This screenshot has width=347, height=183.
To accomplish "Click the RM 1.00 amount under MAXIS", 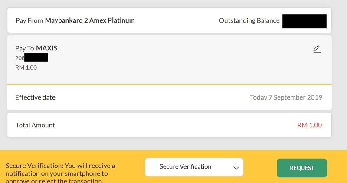I will point(26,67).
